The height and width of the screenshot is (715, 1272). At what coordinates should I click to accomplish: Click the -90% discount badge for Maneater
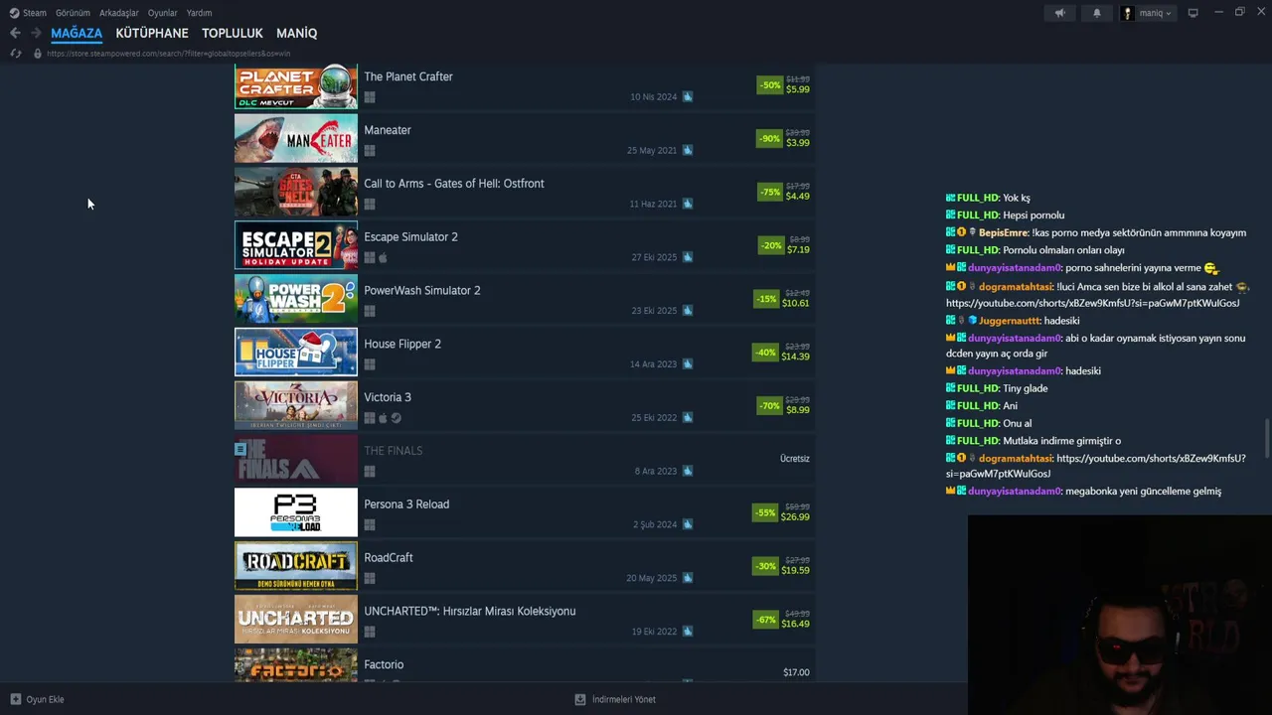(770, 139)
